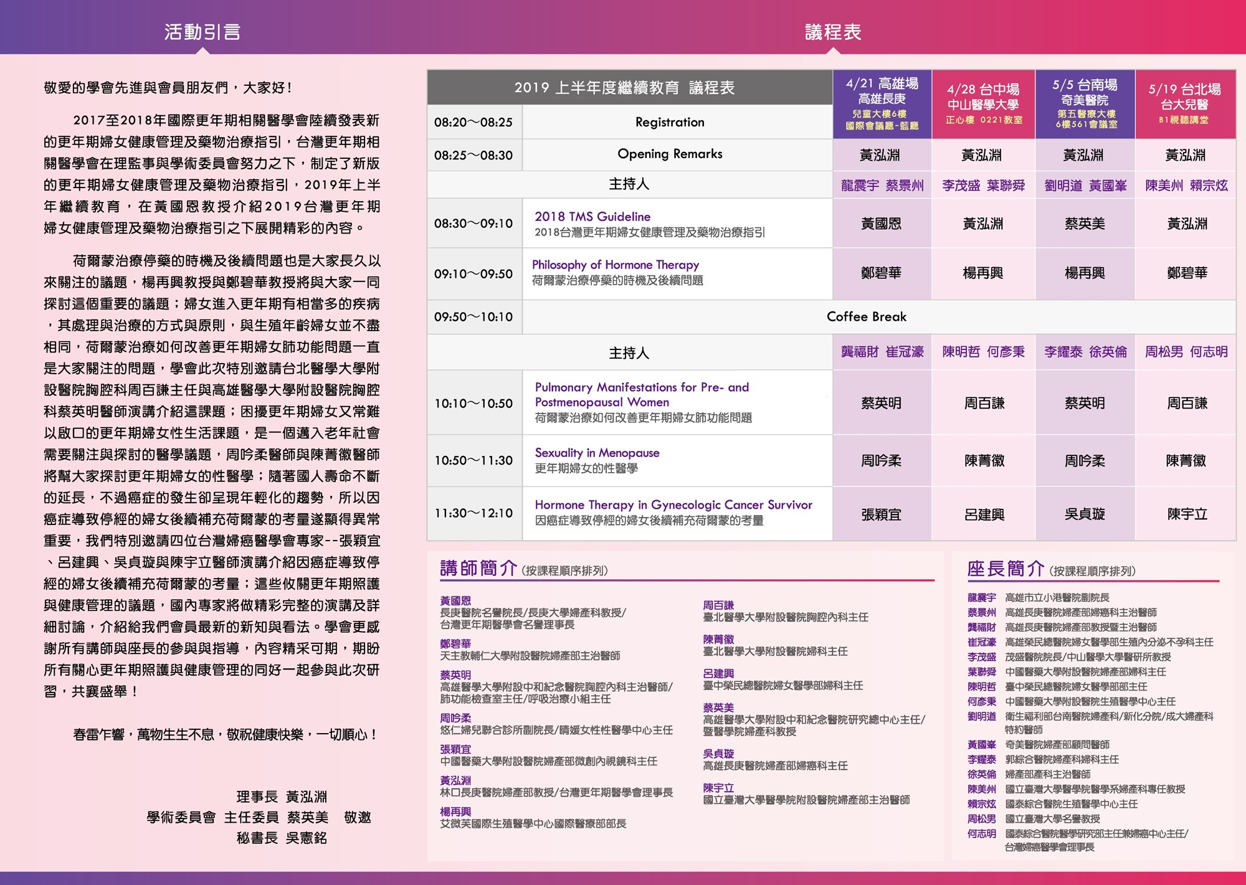The image size is (1246, 885).
Task: Click the 08:30～09:10 time cell
Action: (x=473, y=223)
